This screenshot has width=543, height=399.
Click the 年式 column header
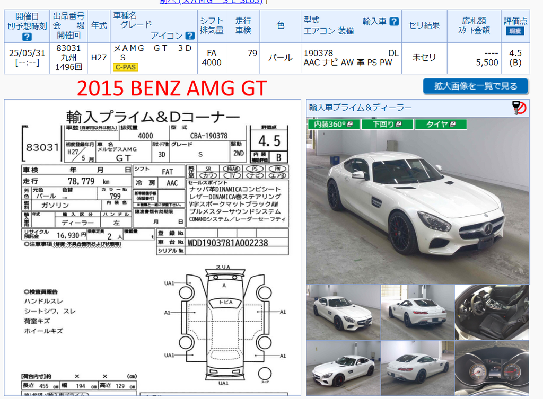coord(99,25)
